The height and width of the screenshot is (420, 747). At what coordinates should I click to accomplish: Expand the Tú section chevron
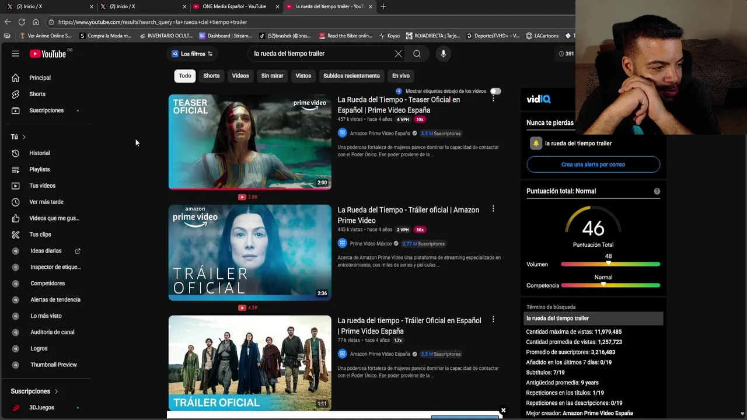[x=24, y=137]
